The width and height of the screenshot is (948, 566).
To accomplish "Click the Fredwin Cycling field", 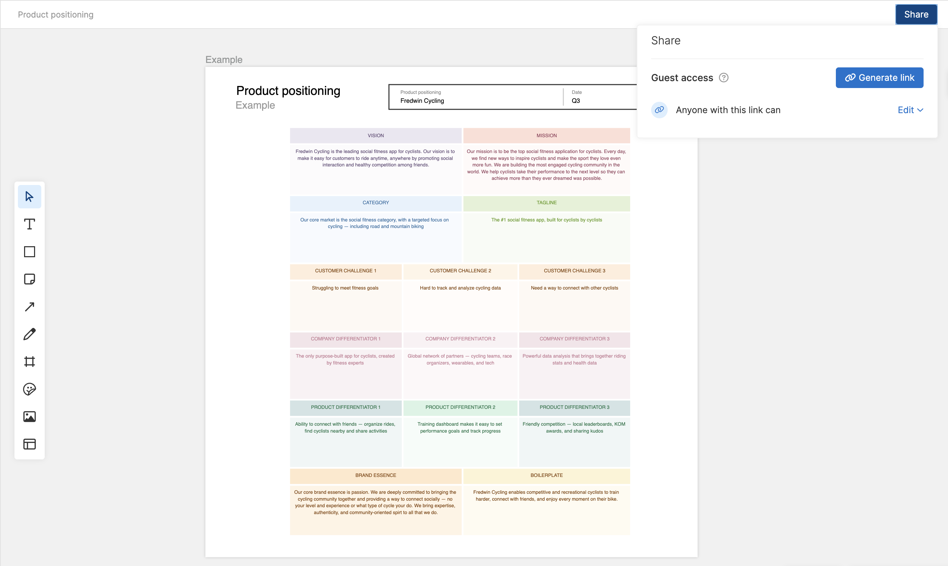I will pyautogui.click(x=422, y=101).
